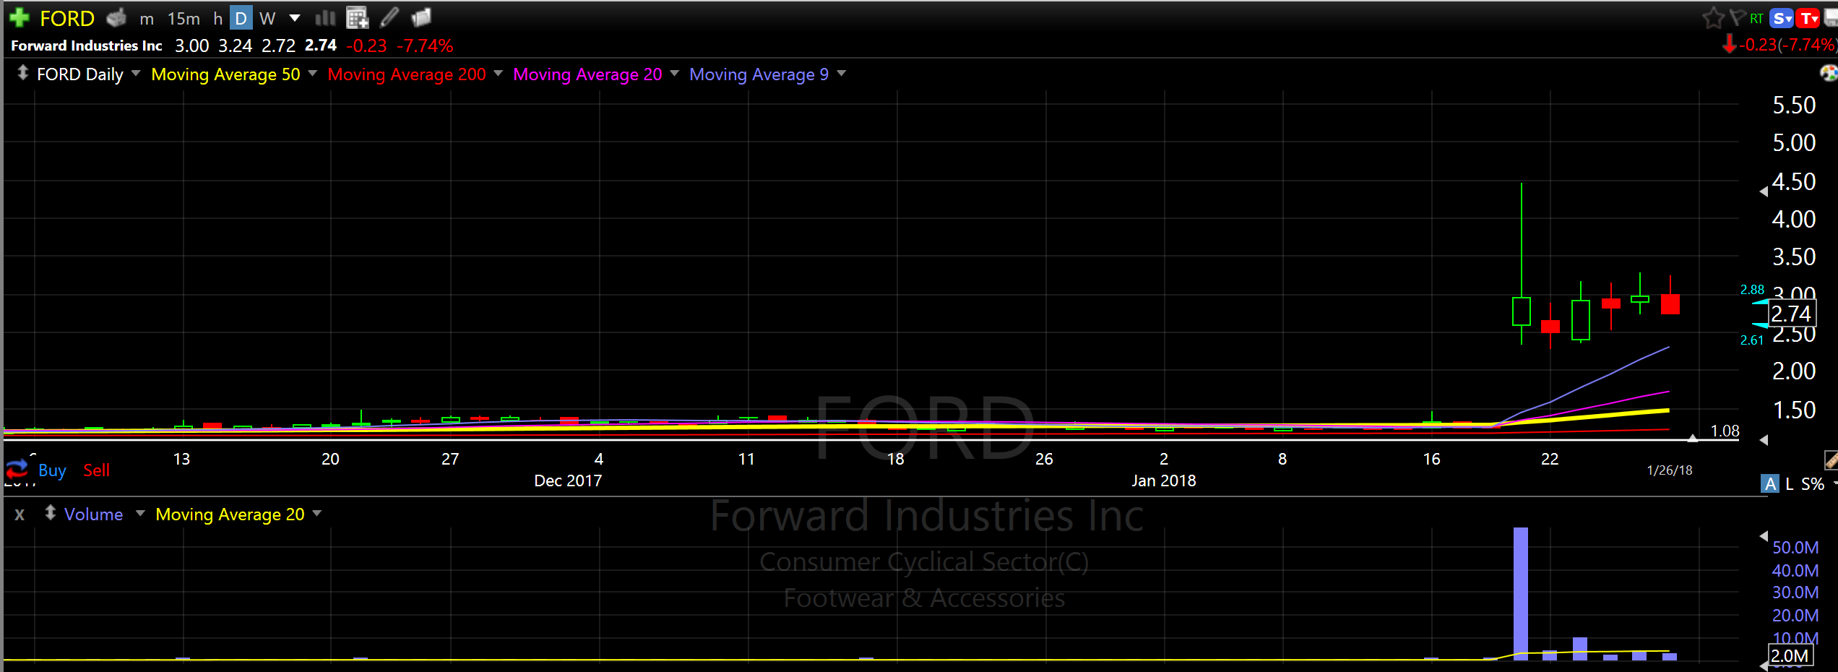Click the reorder arrows beside FORD Daily
1838x672 pixels.
coord(22,73)
